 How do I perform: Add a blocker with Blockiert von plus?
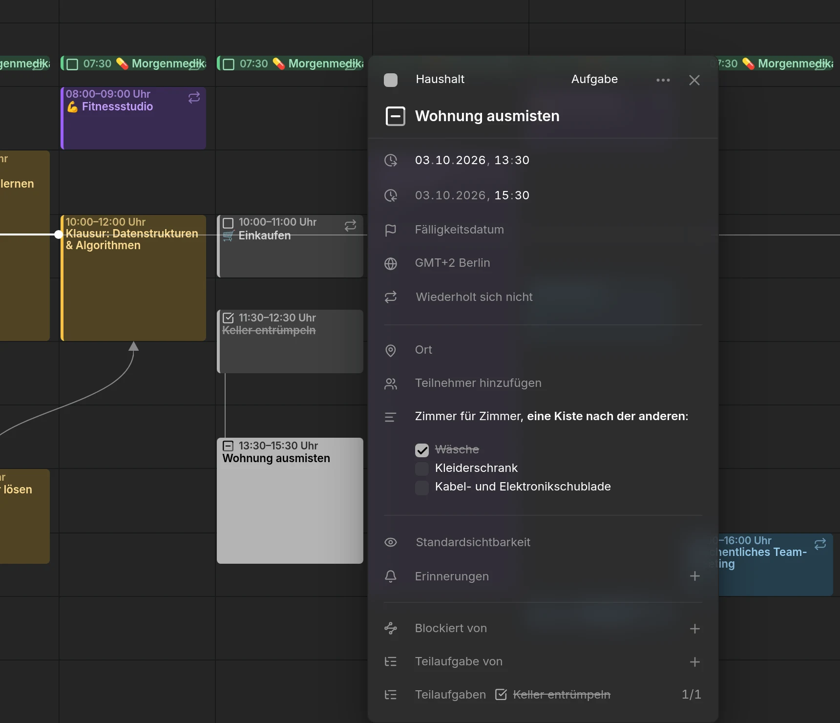(x=694, y=629)
